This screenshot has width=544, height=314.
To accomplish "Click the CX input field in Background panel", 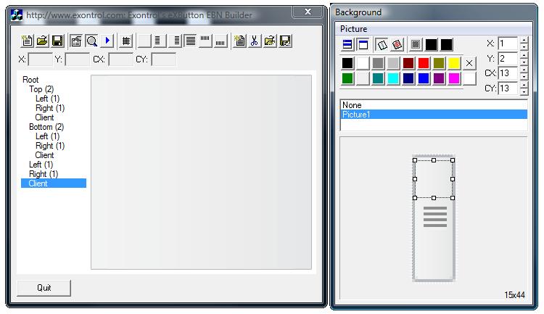I will (507, 74).
